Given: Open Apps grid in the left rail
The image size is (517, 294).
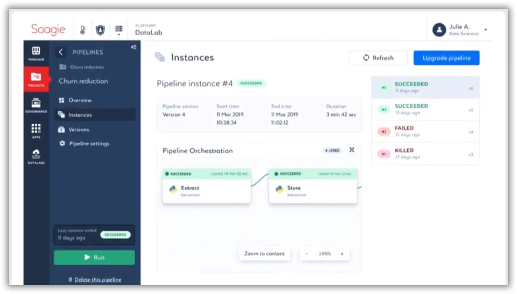Looking at the screenshot, I should click(x=36, y=131).
